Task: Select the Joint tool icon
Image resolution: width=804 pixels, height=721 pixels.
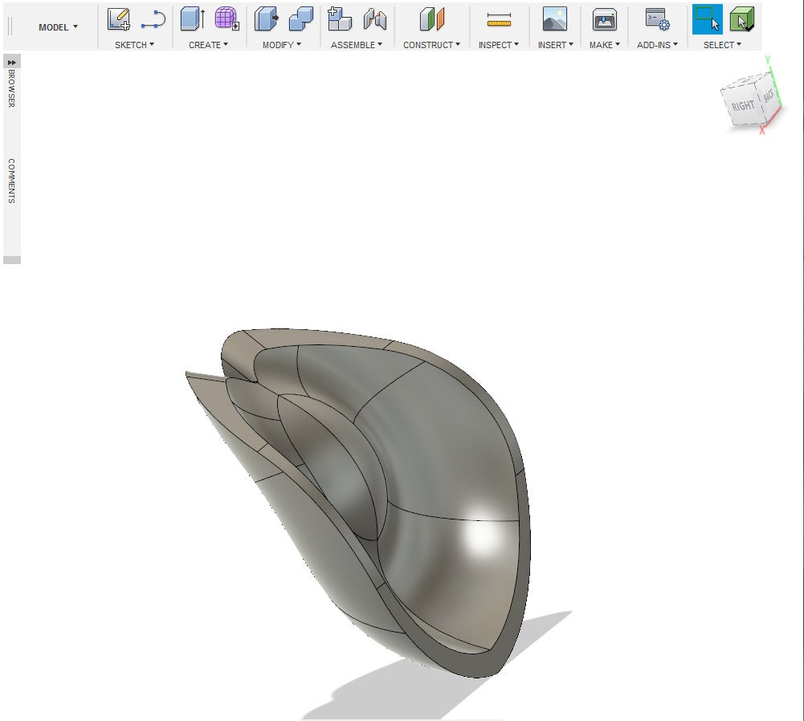Action: [374, 19]
